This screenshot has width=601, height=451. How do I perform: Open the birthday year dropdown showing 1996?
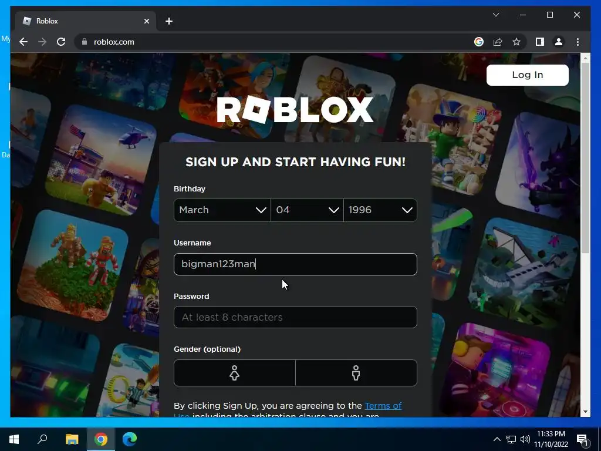pyautogui.click(x=380, y=210)
